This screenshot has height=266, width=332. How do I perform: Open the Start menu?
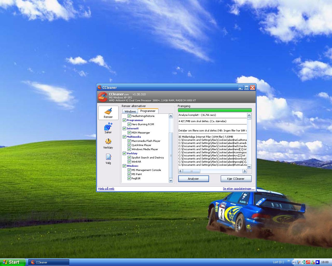[x=13, y=262]
